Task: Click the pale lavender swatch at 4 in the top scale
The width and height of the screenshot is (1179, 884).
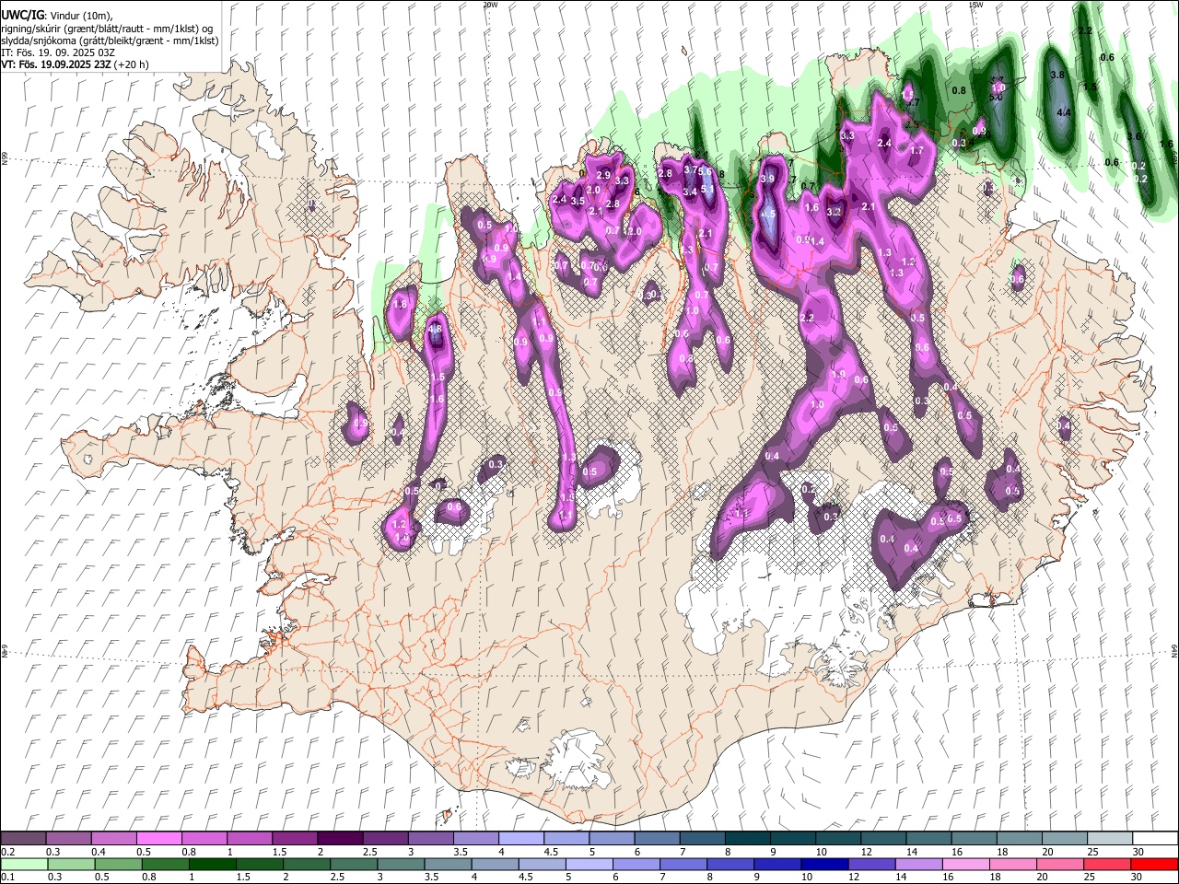Action: click(519, 839)
